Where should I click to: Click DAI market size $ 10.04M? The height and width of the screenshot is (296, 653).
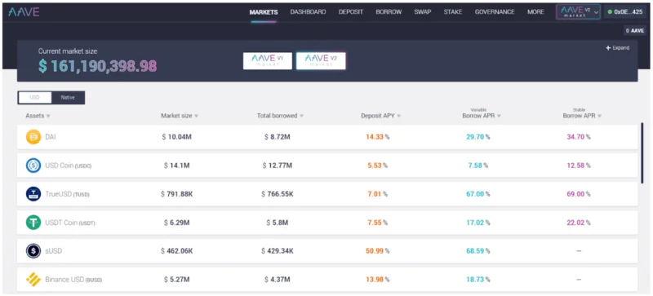tap(176, 137)
